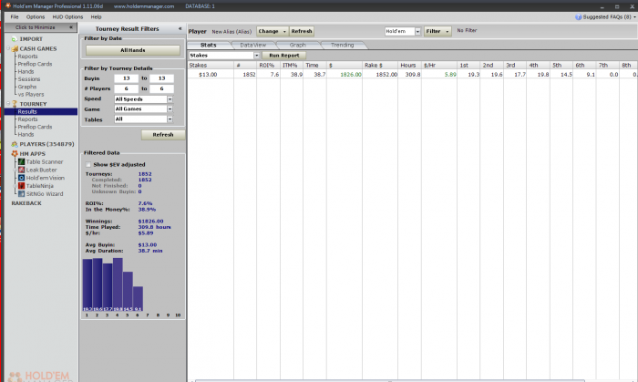This screenshot has width=638, height=382.
Task: Open the Hold'em game type dropdown
Action: coord(417,31)
